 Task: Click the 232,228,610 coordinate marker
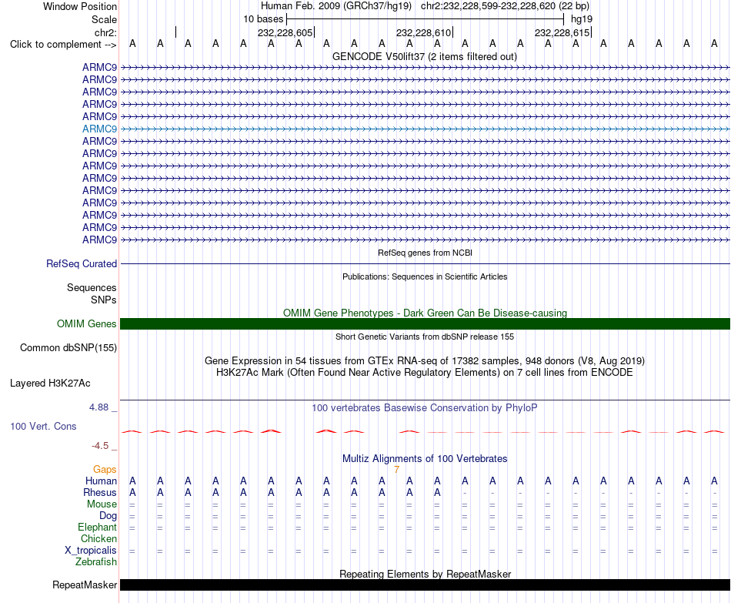tap(423, 32)
